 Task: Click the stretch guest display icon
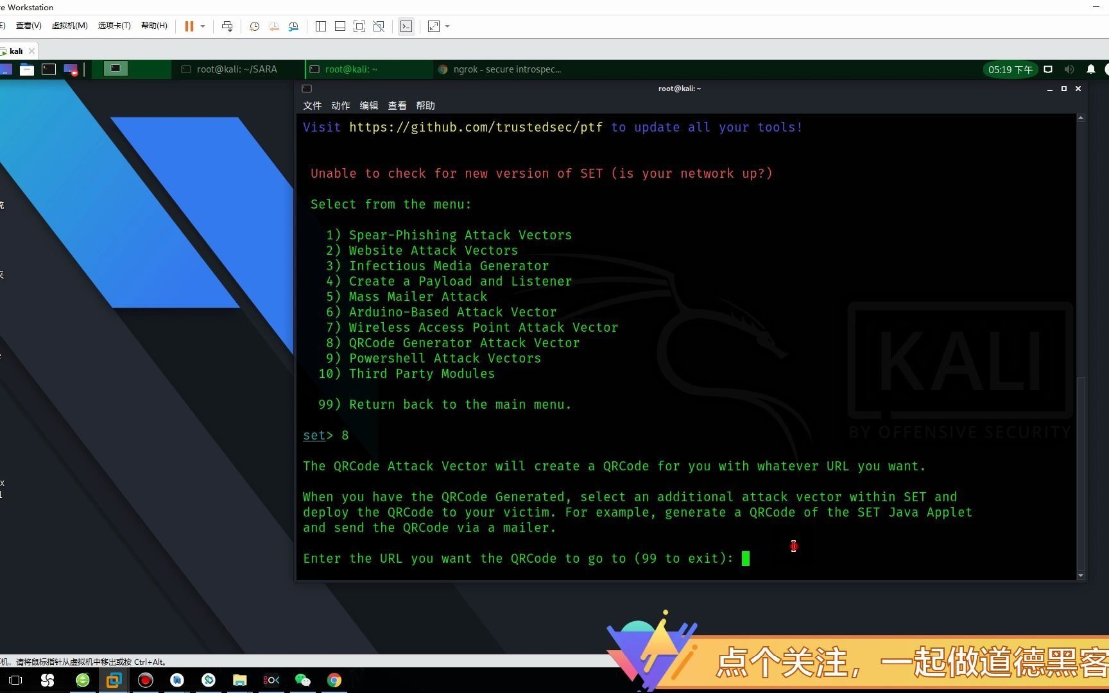(434, 26)
